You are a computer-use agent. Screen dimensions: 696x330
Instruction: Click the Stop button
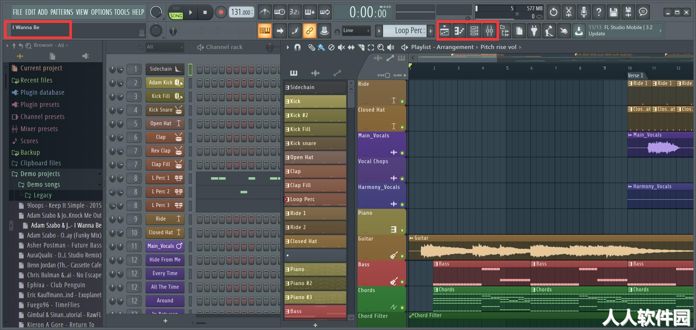click(205, 12)
